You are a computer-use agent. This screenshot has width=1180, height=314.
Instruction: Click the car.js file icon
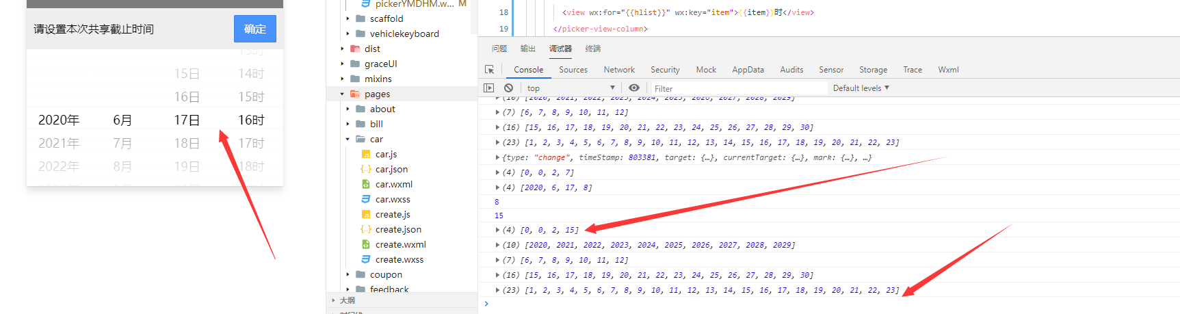[366, 154]
